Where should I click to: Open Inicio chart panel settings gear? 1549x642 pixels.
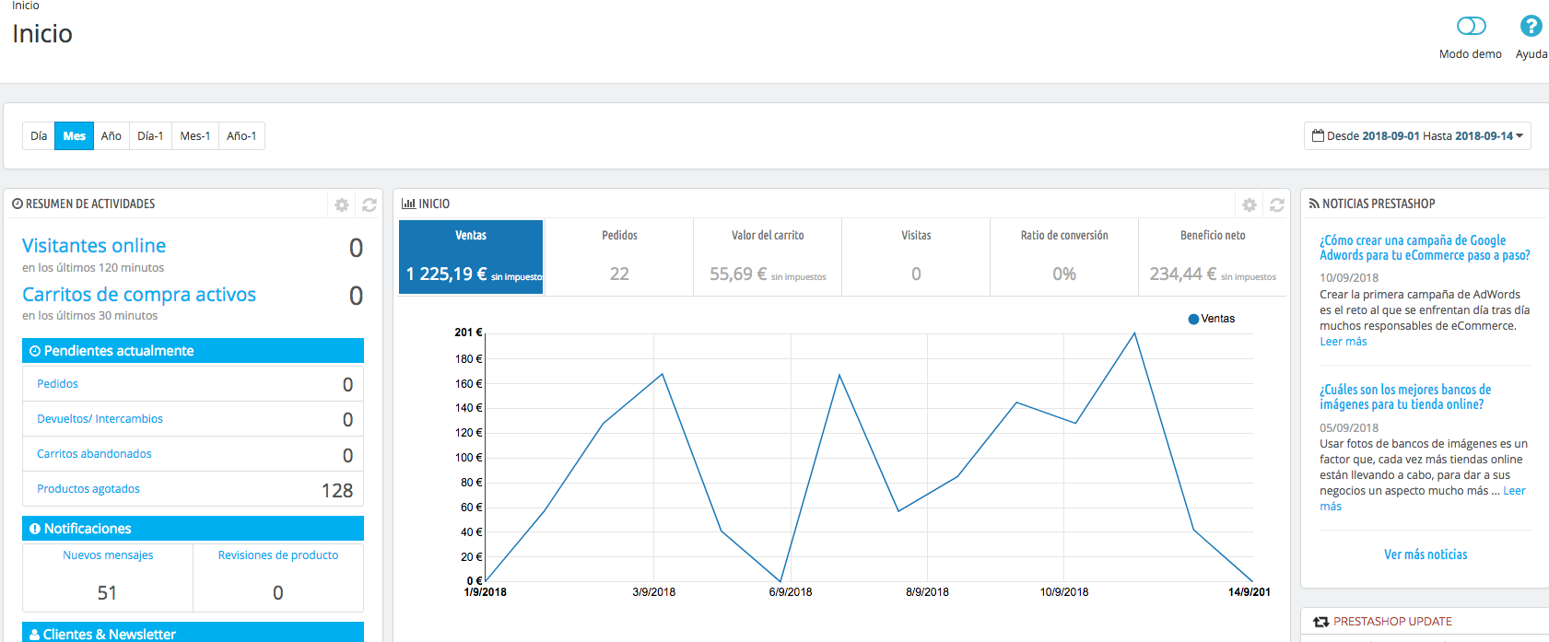pos(1250,204)
